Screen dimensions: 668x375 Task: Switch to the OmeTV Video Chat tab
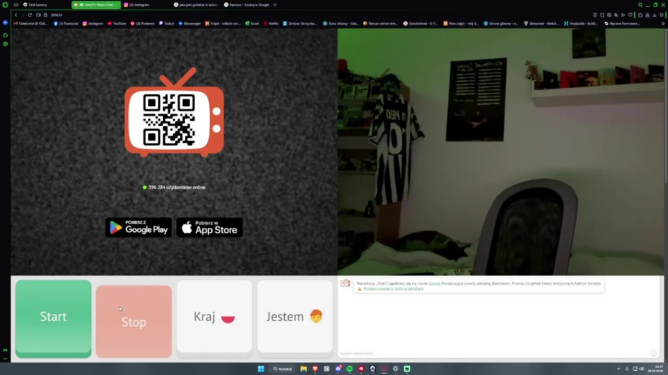(97, 5)
